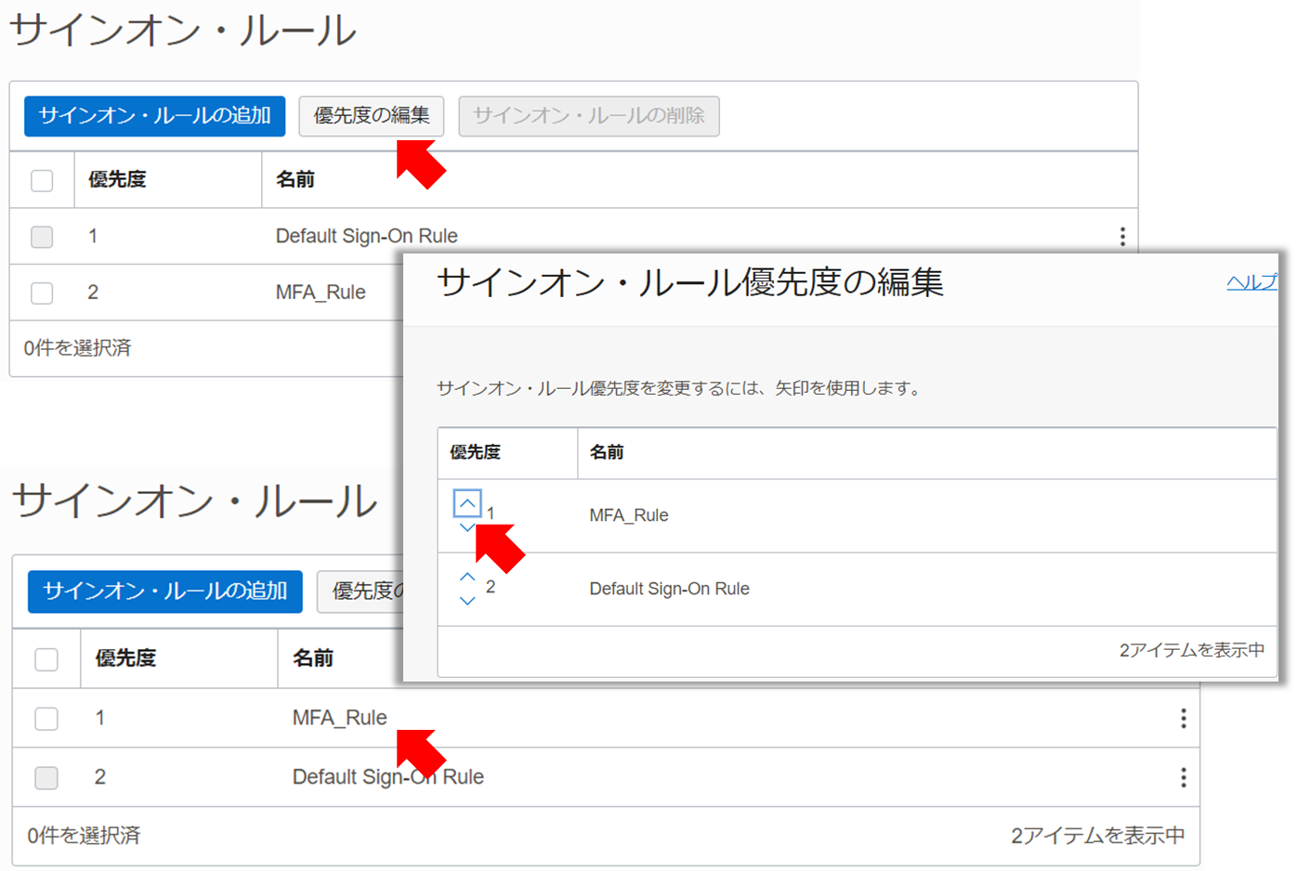Click 0件を選択済 status in bottom table
1297x871 pixels.
84,836
